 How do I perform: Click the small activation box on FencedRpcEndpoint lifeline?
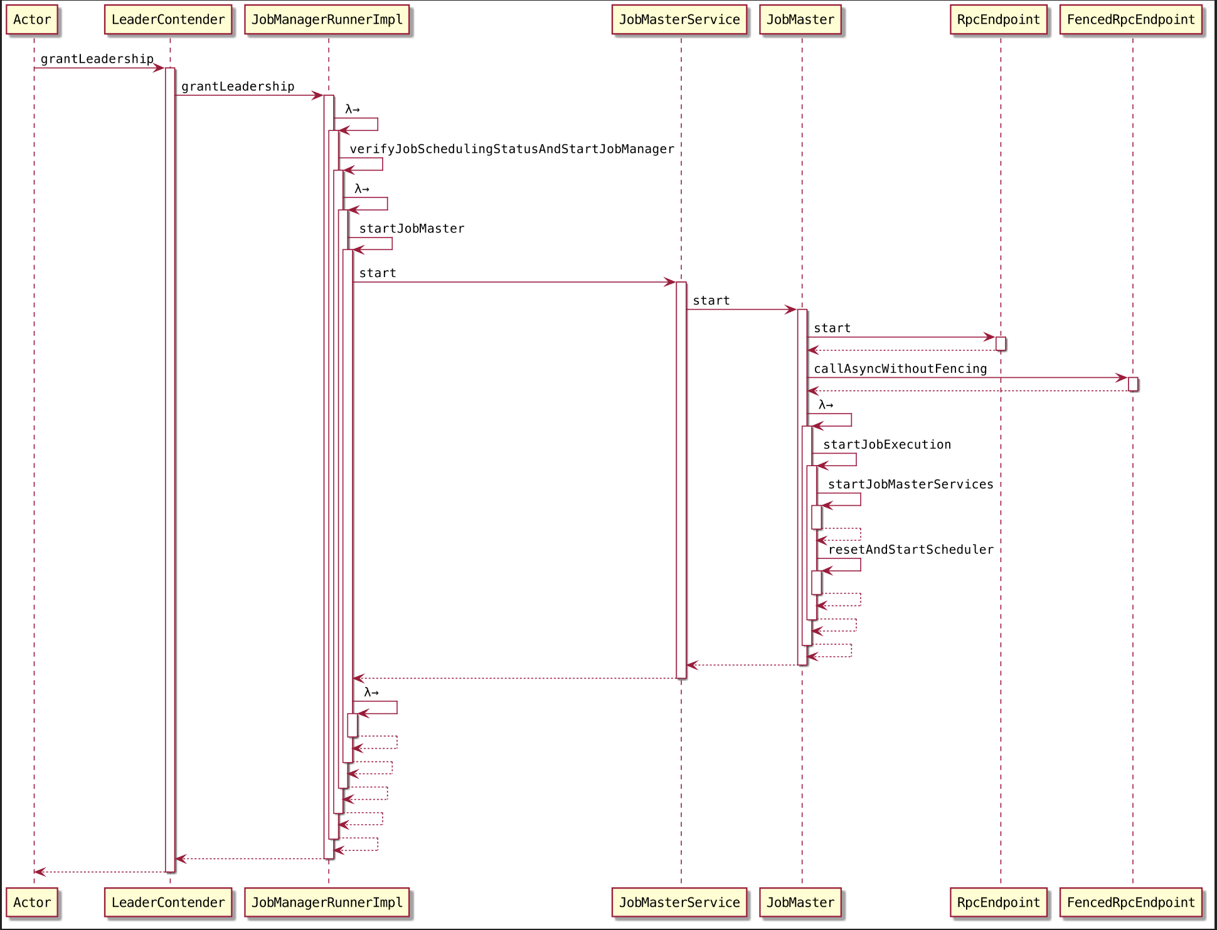pos(1133,384)
